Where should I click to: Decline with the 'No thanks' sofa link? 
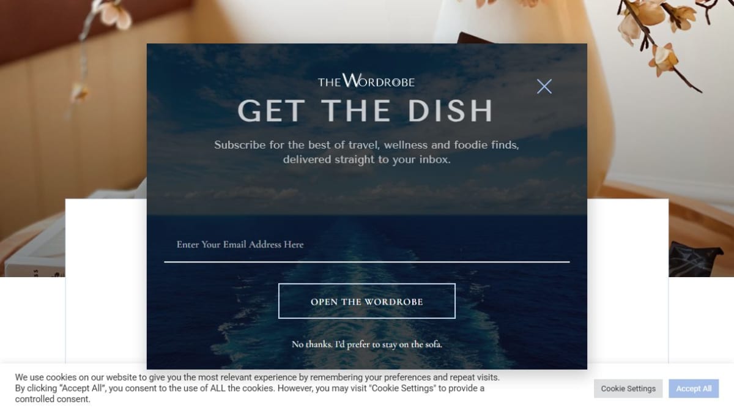click(367, 344)
